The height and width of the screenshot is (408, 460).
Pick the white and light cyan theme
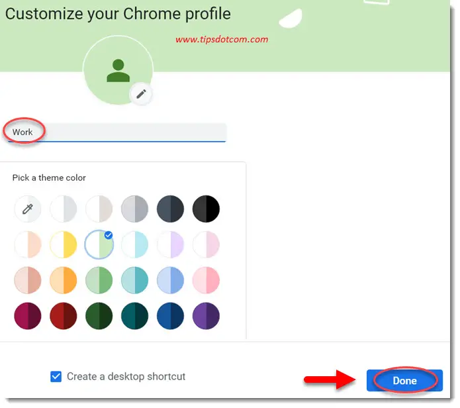[134, 244]
